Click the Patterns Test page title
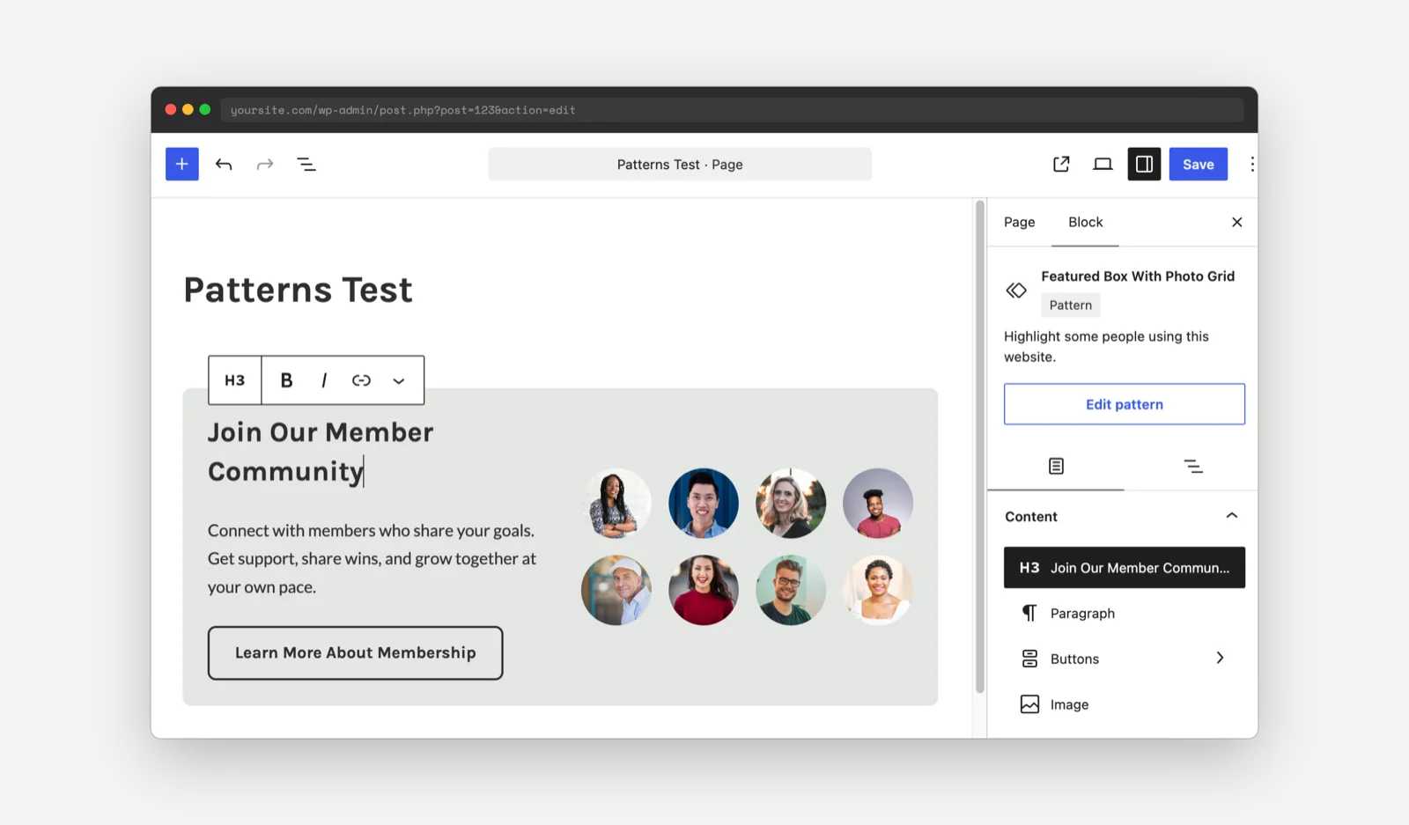This screenshot has height=825, width=1409. tap(298, 290)
